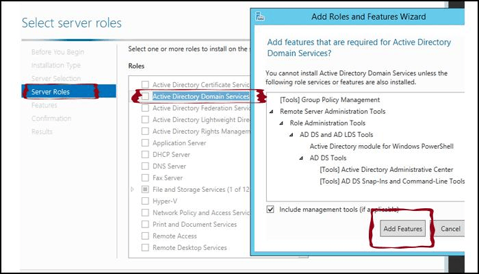Go to the Results wizard step
479x274 pixels.
pos(42,132)
